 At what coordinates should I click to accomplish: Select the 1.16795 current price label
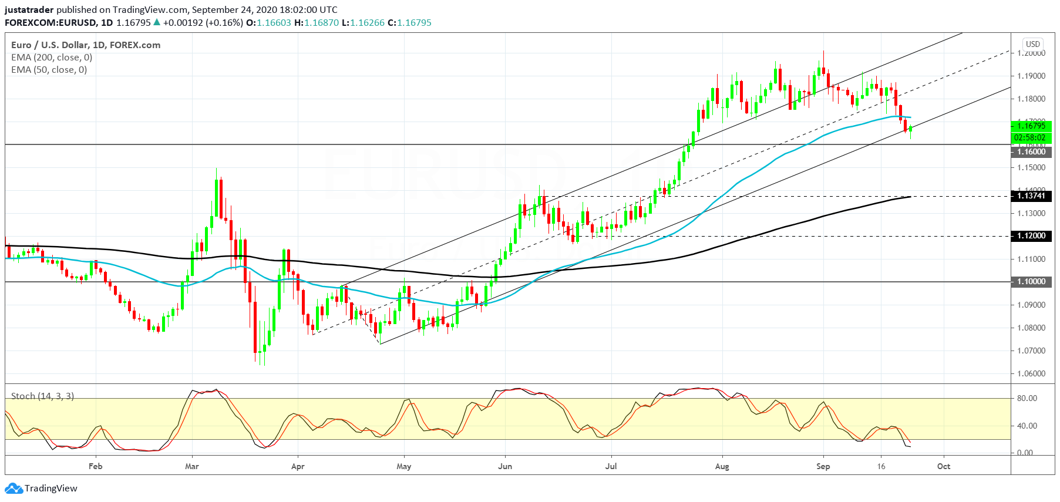(1031, 126)
